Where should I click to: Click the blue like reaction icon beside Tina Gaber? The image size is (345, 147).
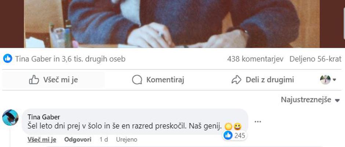coord(8,59)
